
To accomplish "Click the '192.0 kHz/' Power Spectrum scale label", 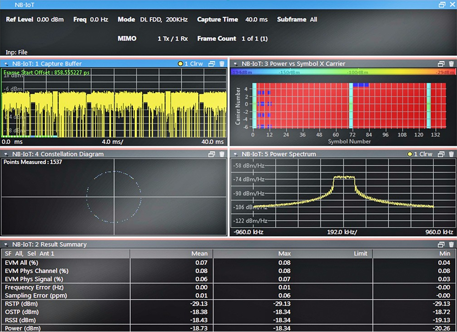I will [x=342, y=232].
